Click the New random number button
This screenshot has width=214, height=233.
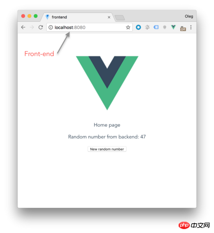(107, 149)
